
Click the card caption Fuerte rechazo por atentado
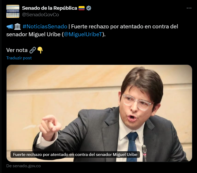coord(75,155)
